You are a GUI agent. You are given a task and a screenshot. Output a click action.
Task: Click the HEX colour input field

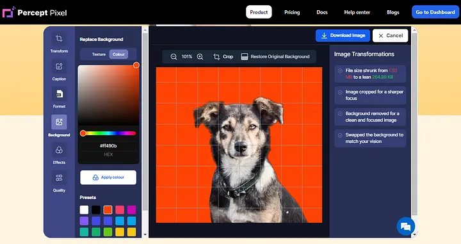click(108, 146)
